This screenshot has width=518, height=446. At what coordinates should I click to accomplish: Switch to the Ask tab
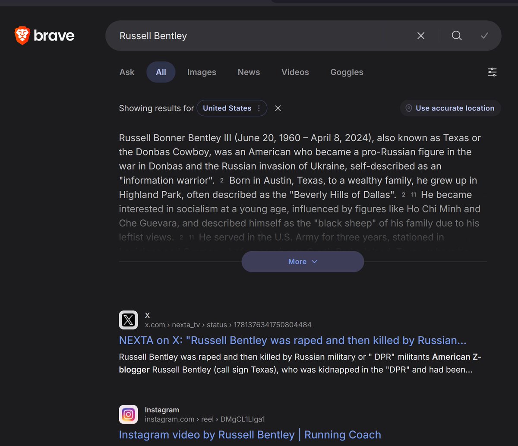click(x=127, y=72)
